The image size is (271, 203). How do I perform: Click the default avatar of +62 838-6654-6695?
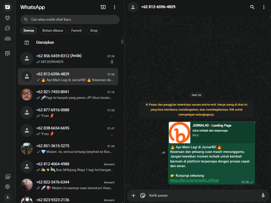27,131
